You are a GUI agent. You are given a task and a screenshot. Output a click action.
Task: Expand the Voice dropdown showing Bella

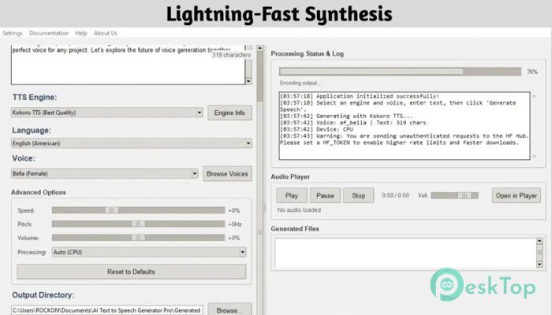click(x=105, y=173)
